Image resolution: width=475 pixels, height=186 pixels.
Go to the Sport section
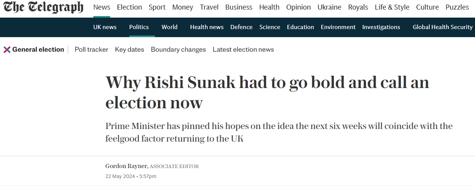click(x=157, y=7)
